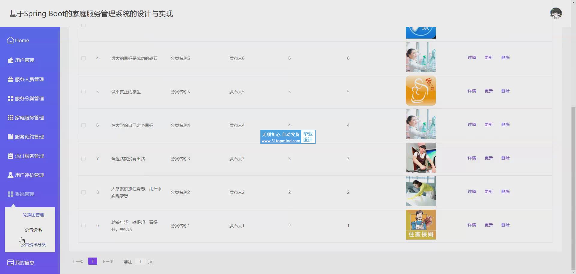Click the 退订服务管理 document icon

pos(10,156)
